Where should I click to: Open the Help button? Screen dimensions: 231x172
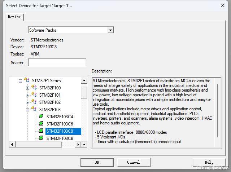209,162
